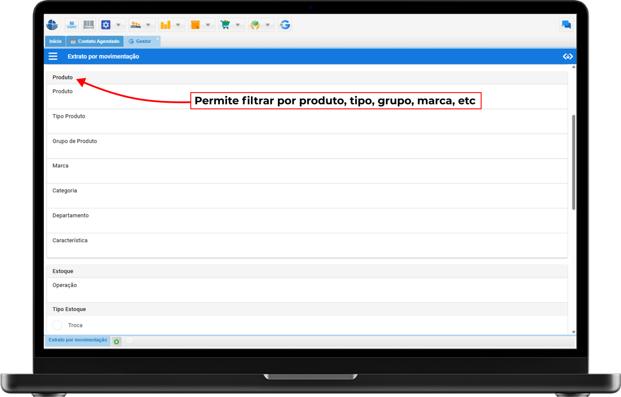Click the people group icon
Viewport: 621px width, 397px height.
click(136, 25)
